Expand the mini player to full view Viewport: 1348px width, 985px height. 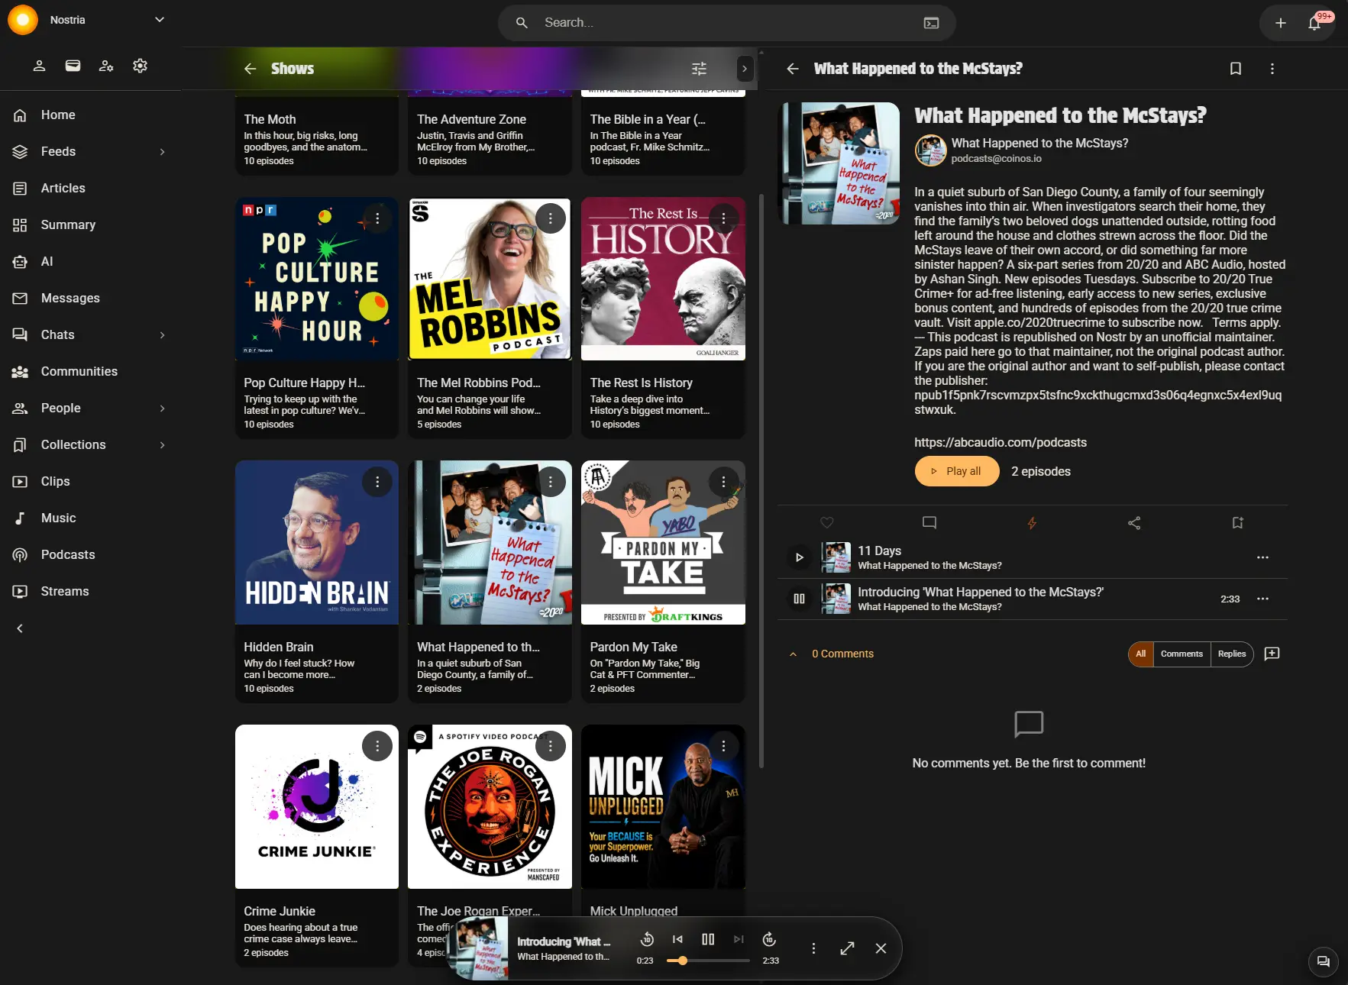pyautogui.click(x=847, y=948)
